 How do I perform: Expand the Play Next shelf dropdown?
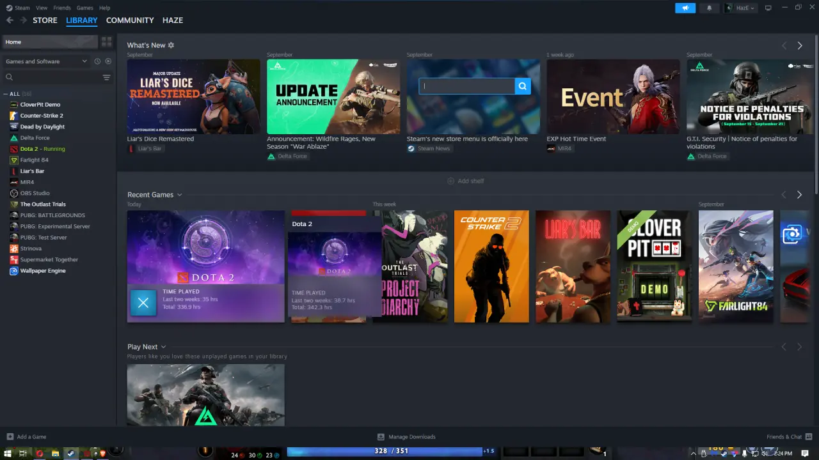pyautogui.click(x=163, y=347)
